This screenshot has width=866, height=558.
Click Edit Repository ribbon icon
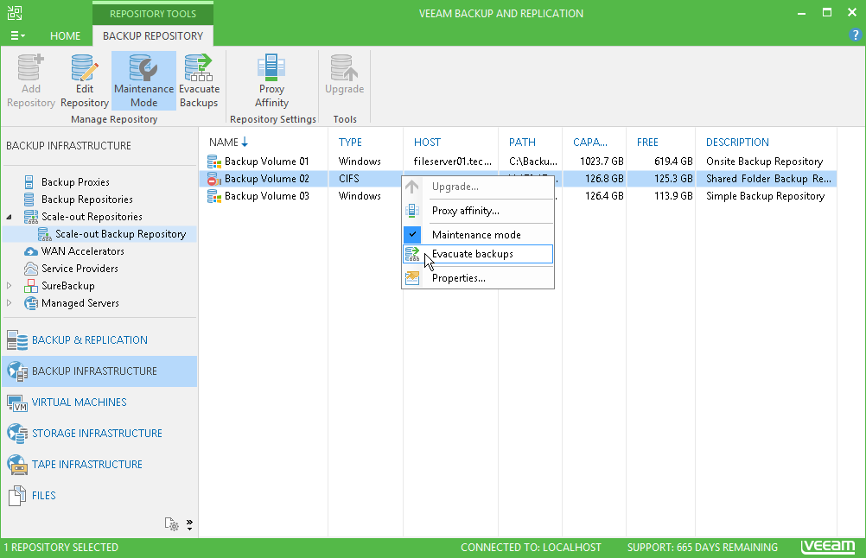pos(85,80)
